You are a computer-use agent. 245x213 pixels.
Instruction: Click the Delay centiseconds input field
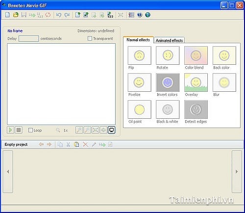click(28, 39)
